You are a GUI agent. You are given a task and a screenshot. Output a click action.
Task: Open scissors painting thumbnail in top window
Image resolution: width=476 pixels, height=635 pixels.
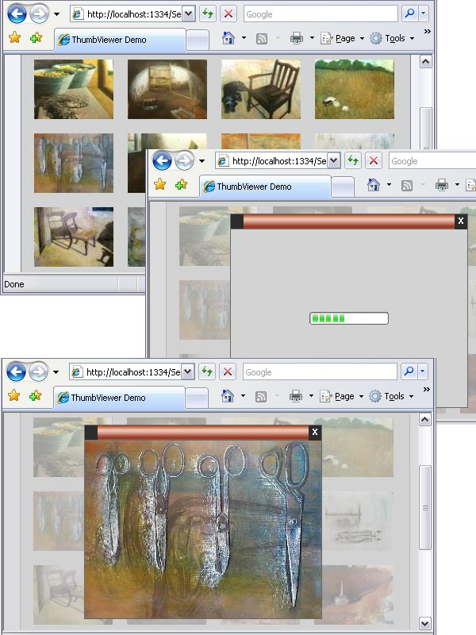point(74,164)
